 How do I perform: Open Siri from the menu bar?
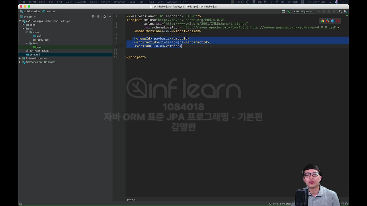337,2
